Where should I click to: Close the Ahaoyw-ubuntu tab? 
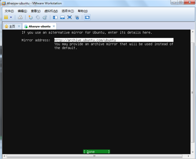coord(54,26)
